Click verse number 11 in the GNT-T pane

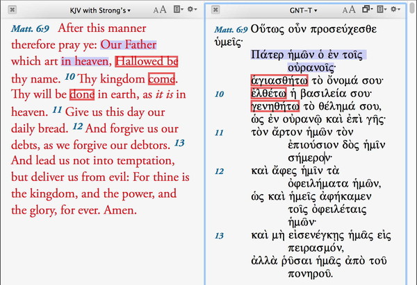tap(219, 132)
